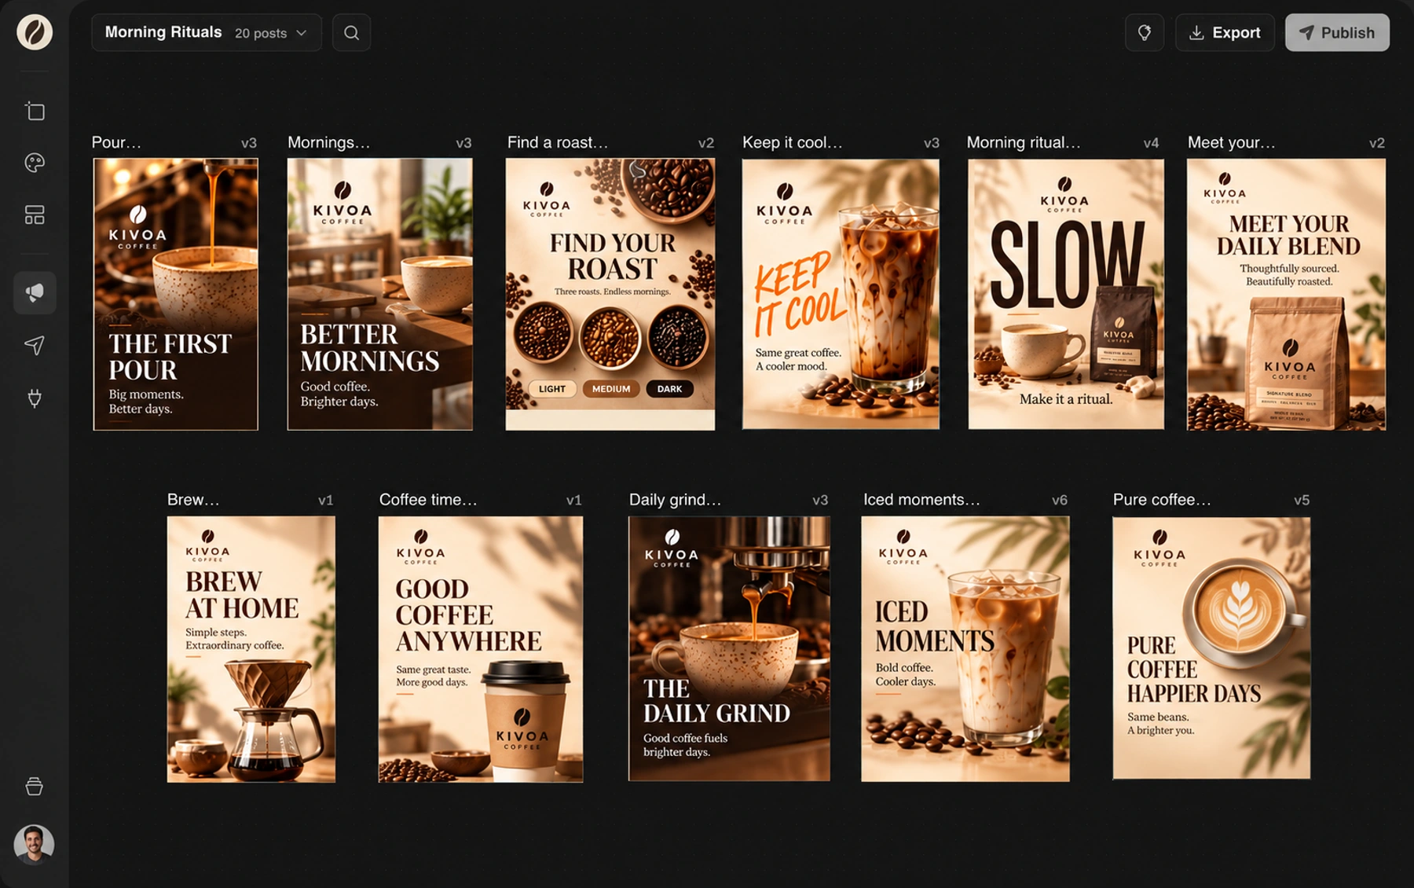Click the v5 version label

[1302, 500]
